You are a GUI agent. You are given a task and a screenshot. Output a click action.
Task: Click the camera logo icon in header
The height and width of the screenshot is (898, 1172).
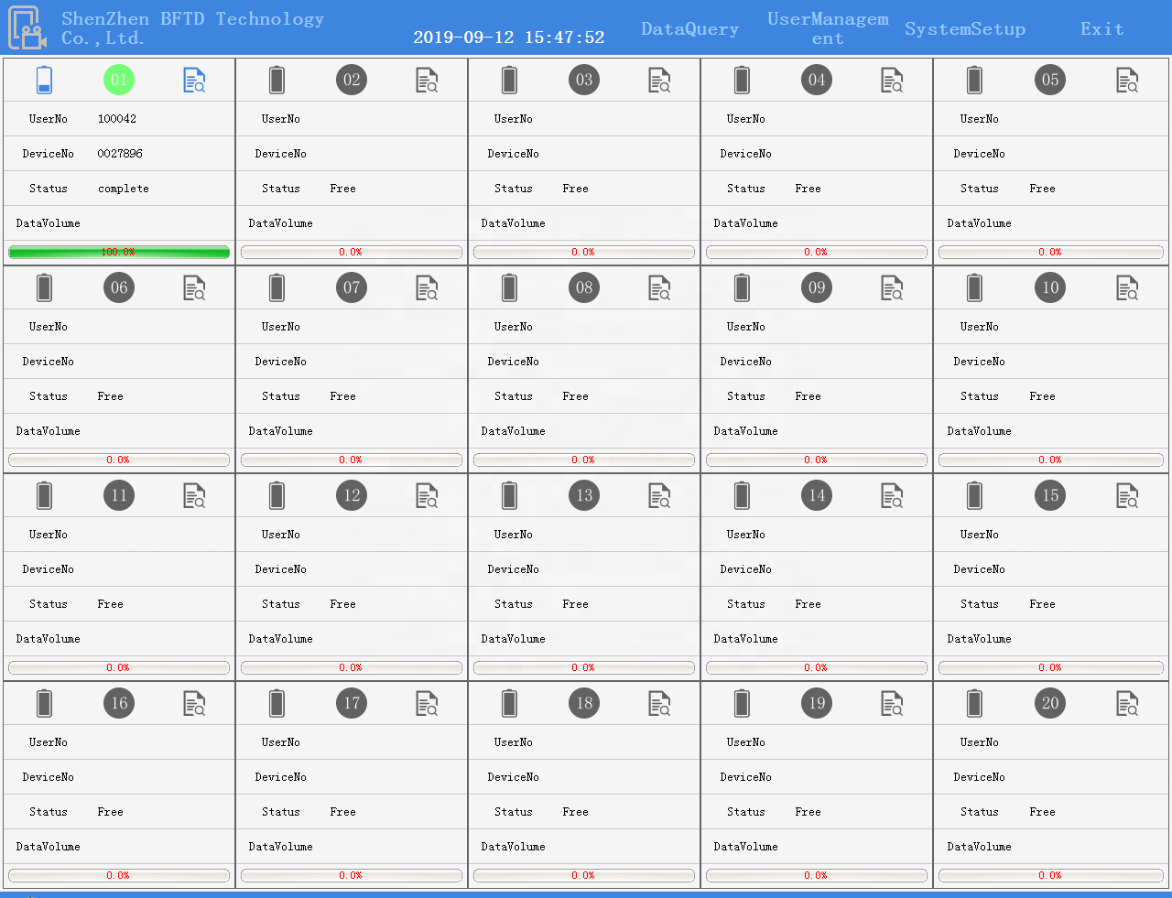click(x=27, y=27)
